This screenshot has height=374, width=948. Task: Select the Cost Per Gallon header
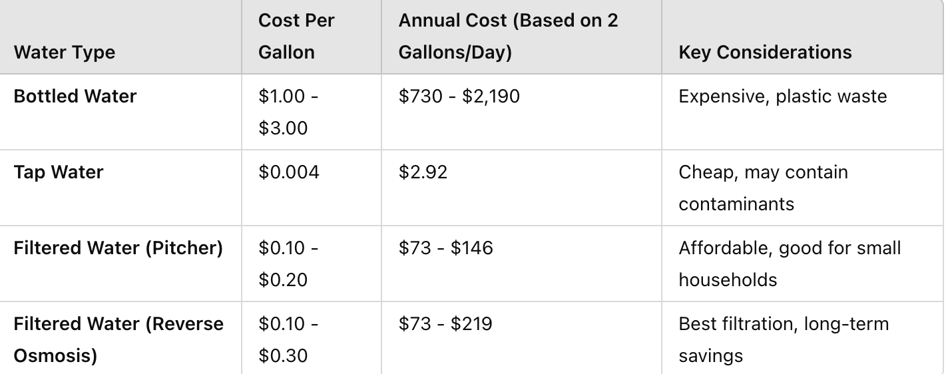(296, 37)
